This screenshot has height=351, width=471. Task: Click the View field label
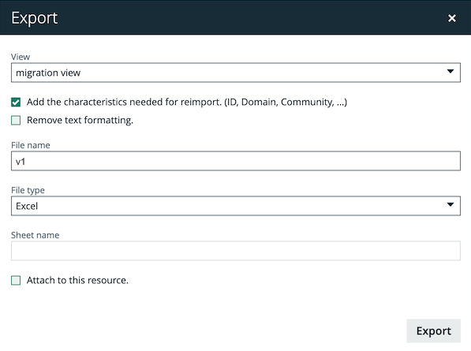pyautogui.click(x=21, y=57)
